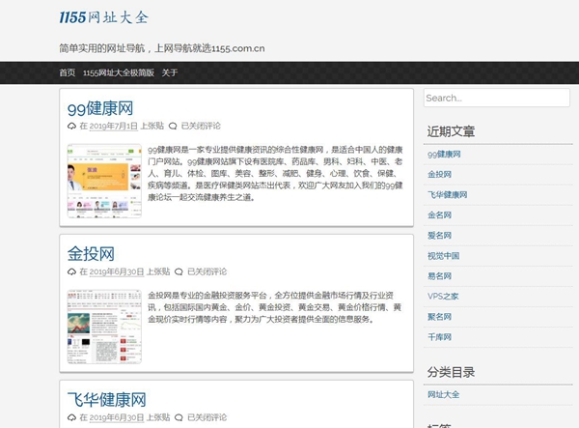Click the date link under the 飞华健康网 title

117,417
